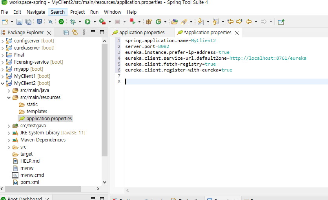The height and width of the screenshot is (200, 328).
Task: Click the Save All toolbar icon
Action: (x=28, y=22)
